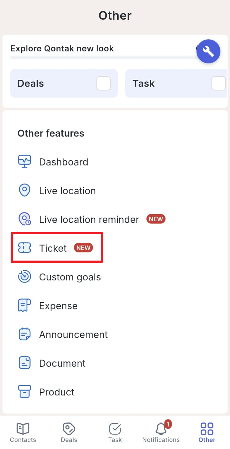Select the Live location reminder icon
This screenshot has width=230, height=449.
point(24,219)
